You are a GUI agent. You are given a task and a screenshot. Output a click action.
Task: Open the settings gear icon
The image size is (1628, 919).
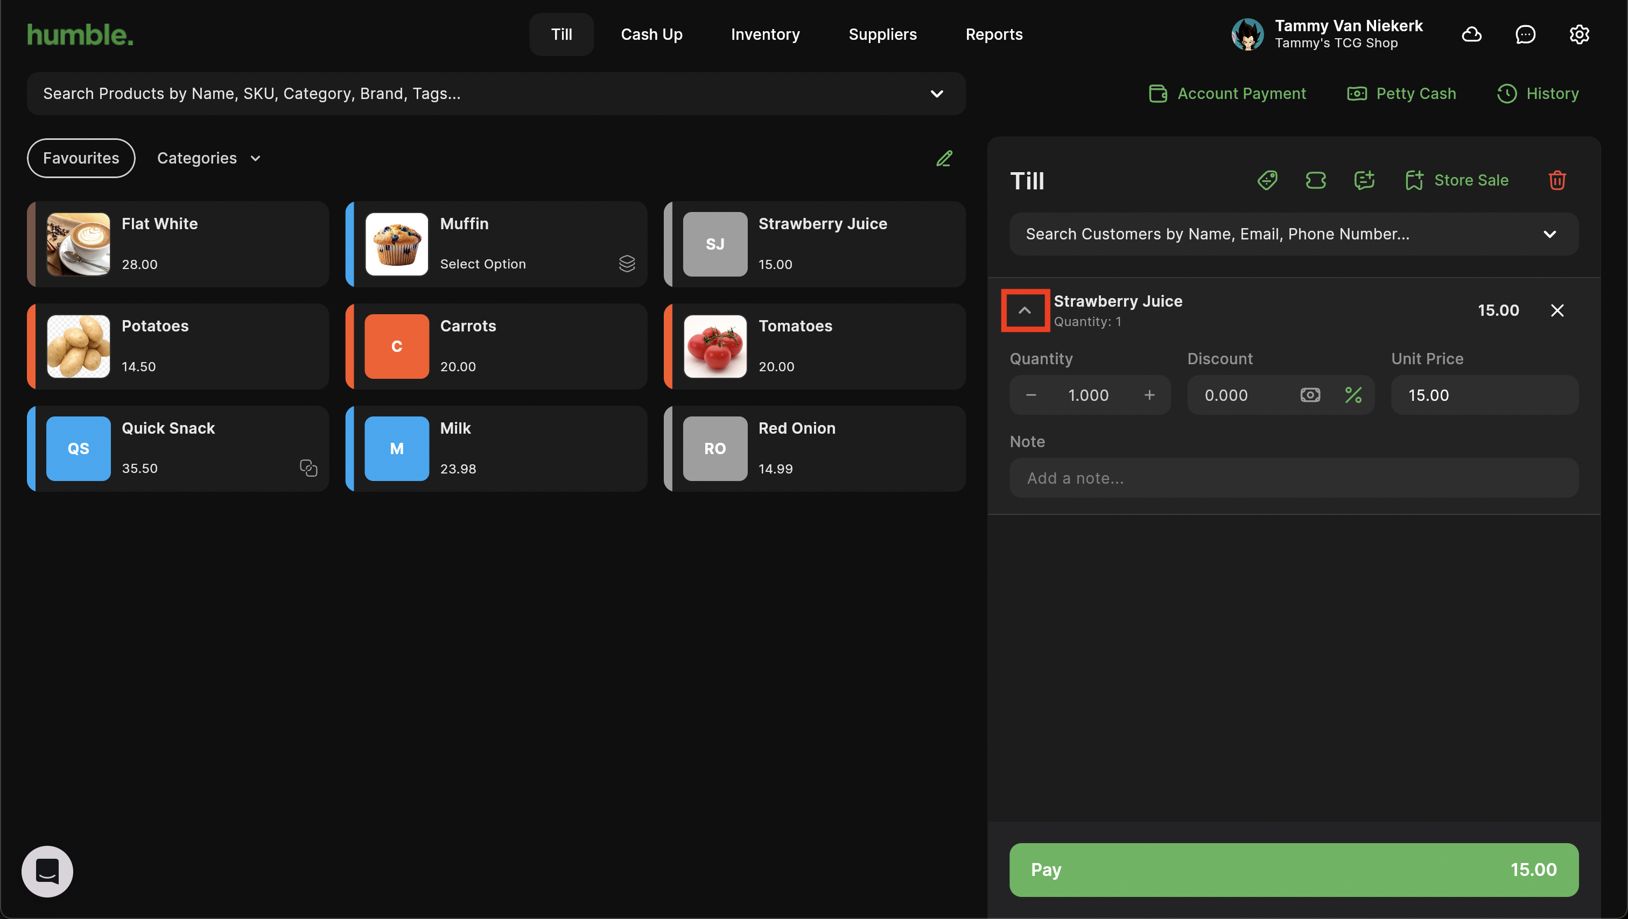coord(1580,34)
